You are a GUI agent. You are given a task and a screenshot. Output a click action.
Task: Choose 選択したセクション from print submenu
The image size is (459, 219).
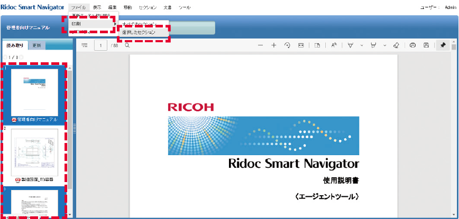[x=139, y=33]
